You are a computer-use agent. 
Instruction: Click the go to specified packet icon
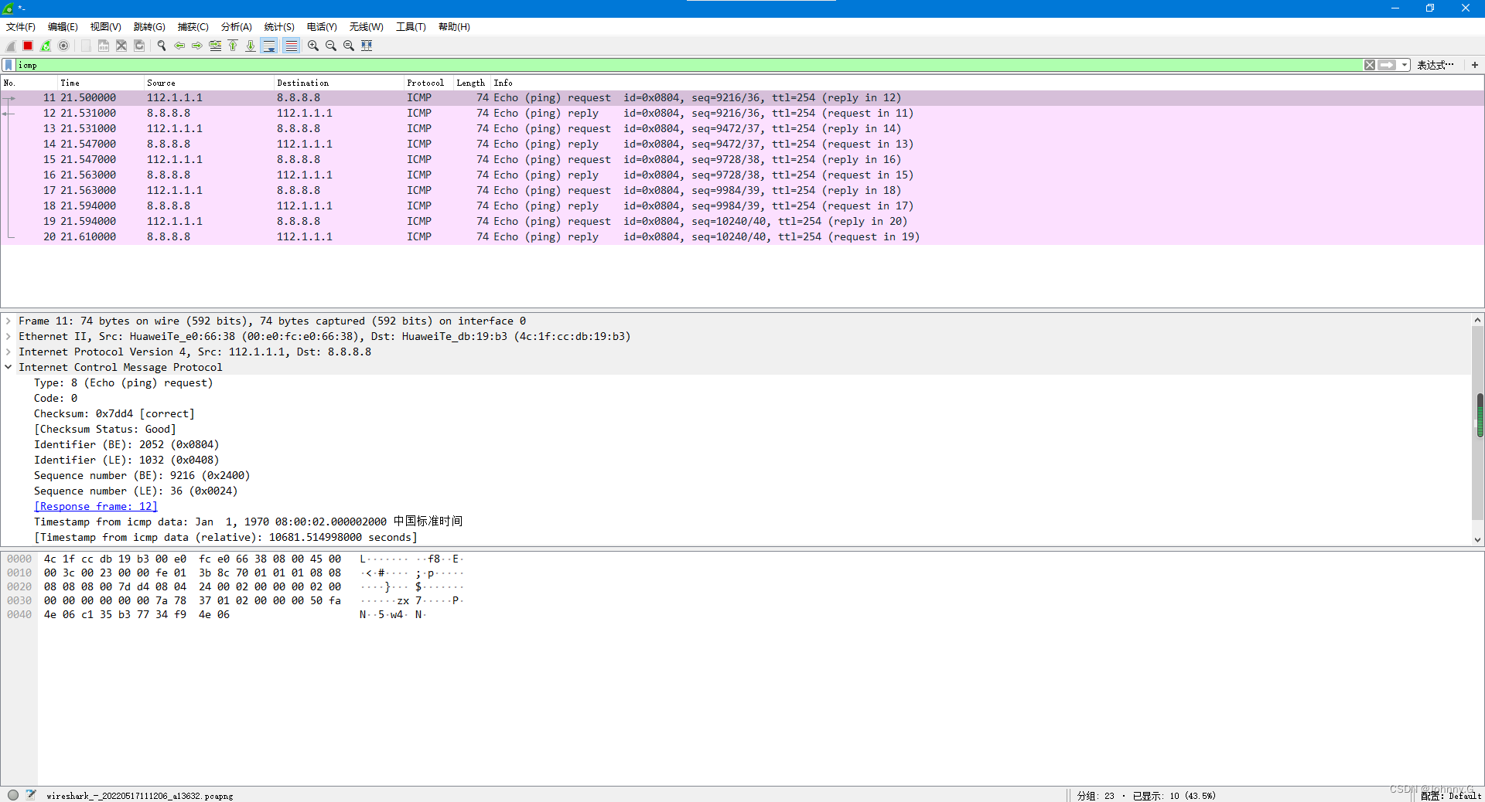tap(215, 46)
